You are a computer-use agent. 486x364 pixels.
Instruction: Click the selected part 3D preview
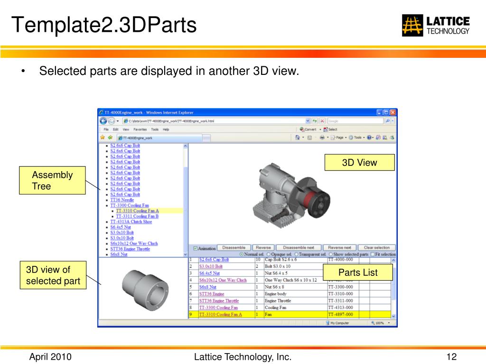click(145, 290)
